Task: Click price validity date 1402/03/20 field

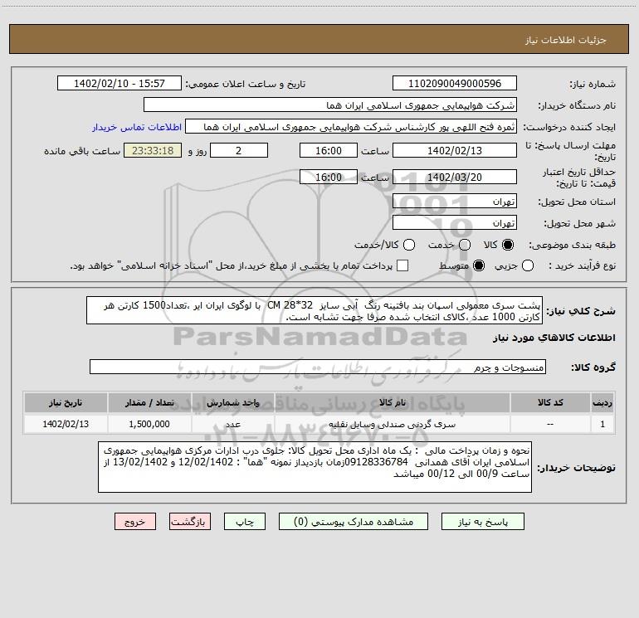Action: click(455, 178)
